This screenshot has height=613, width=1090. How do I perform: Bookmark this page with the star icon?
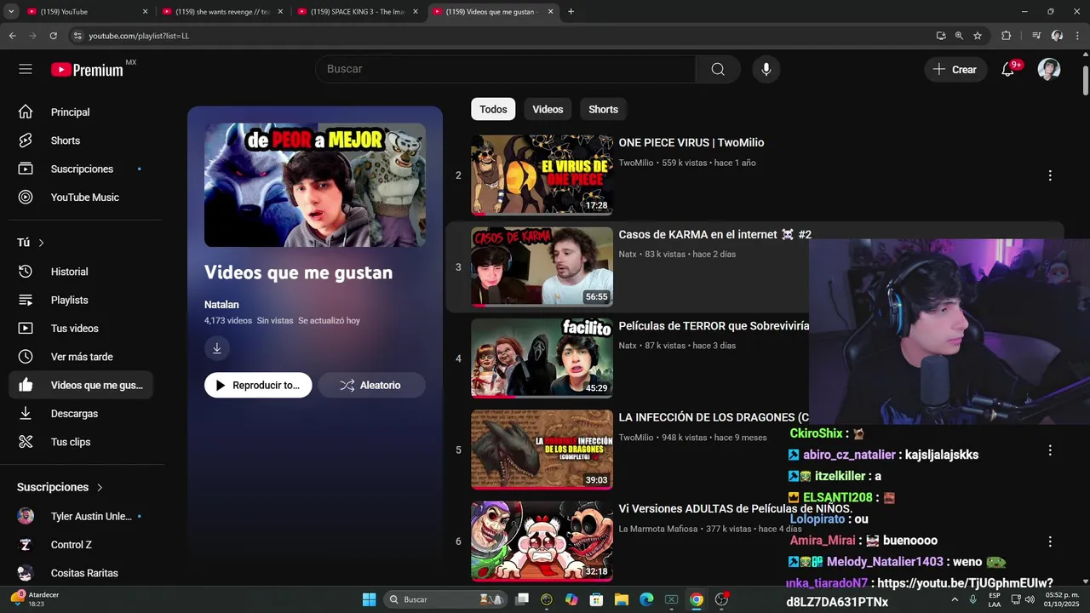pos(978,36)
